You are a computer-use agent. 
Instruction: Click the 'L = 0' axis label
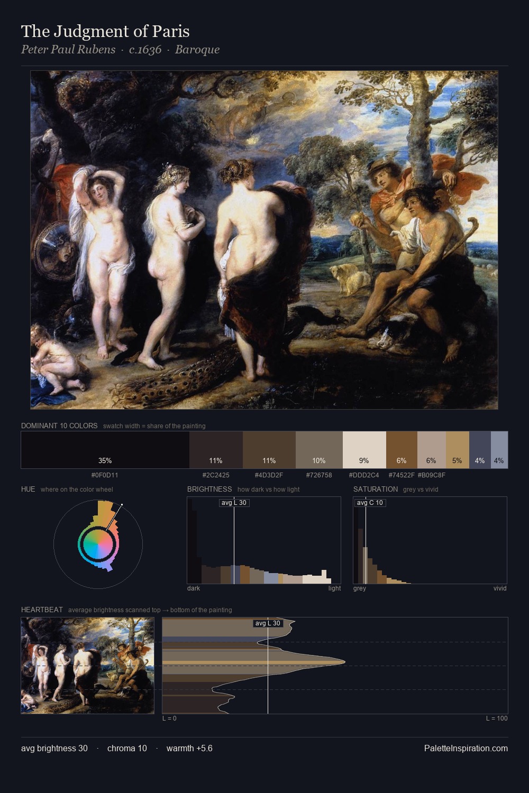pyautogui.click(x=169, y=718)
